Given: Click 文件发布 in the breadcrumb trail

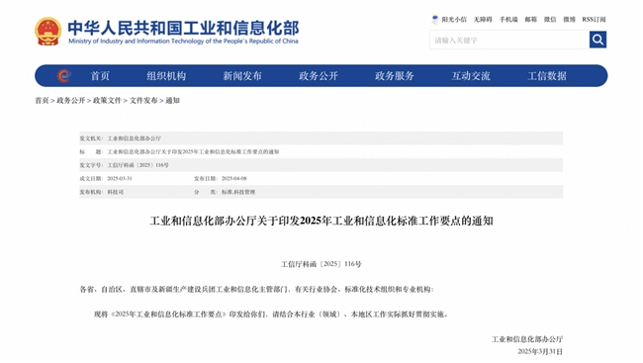Looking at the screenshot, I should [143, 101].
